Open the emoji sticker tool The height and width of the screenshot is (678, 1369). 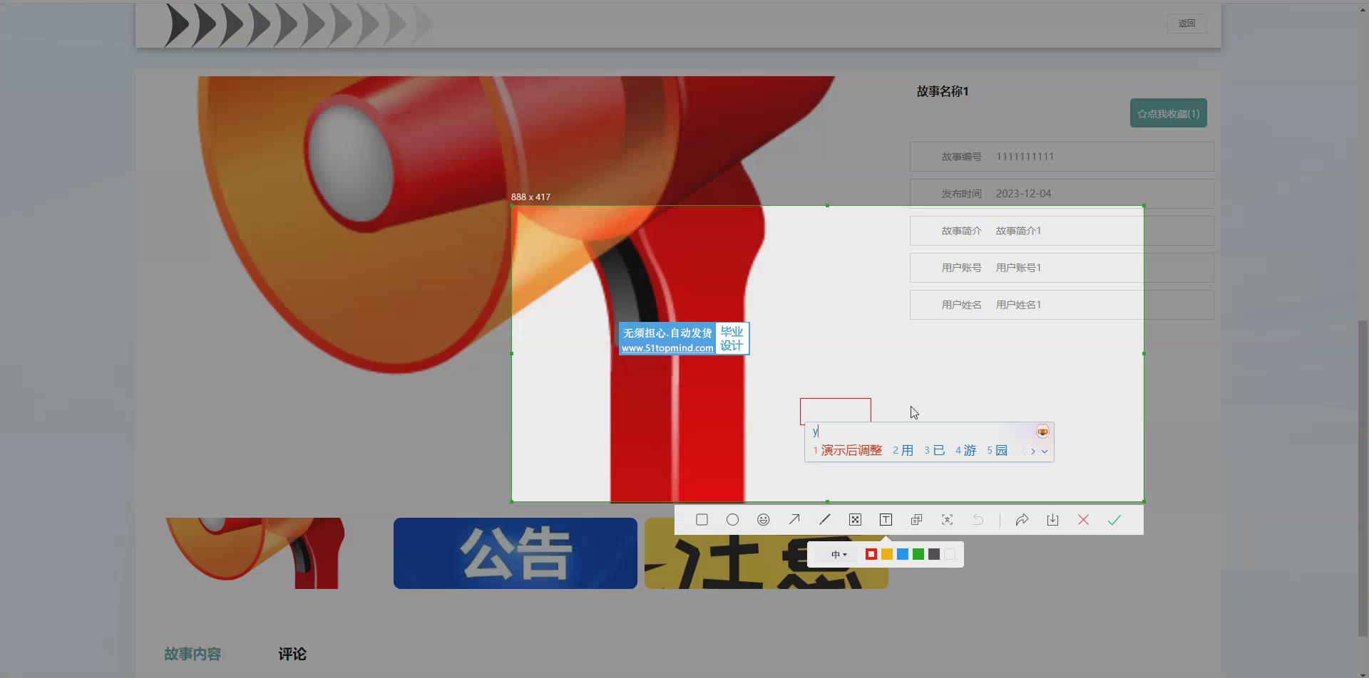click(x=763, y=520)
